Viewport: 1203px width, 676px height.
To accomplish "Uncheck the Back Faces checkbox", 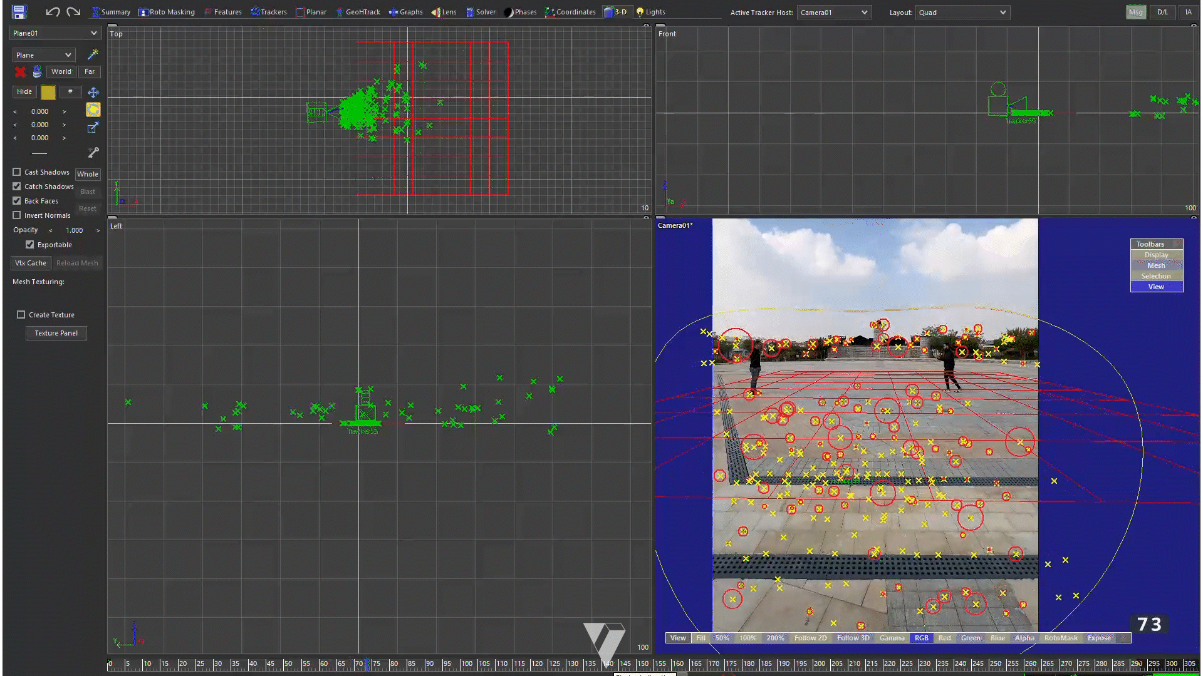I will click(x=17, y=201).
